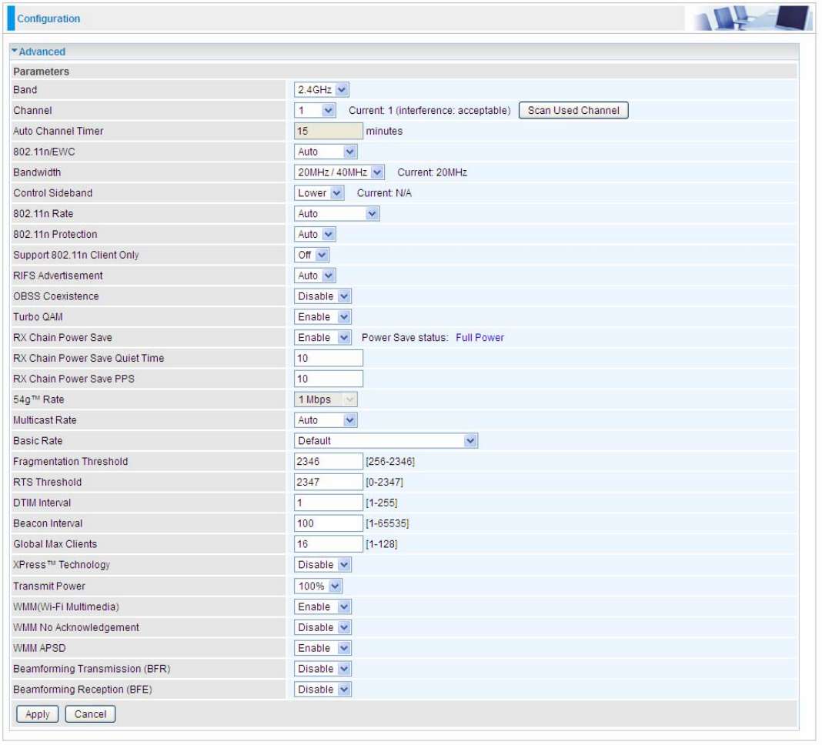This screenshot has width=822, height=745.
Task: Click the 'Control Sideband' label
Action: [53, 193]
